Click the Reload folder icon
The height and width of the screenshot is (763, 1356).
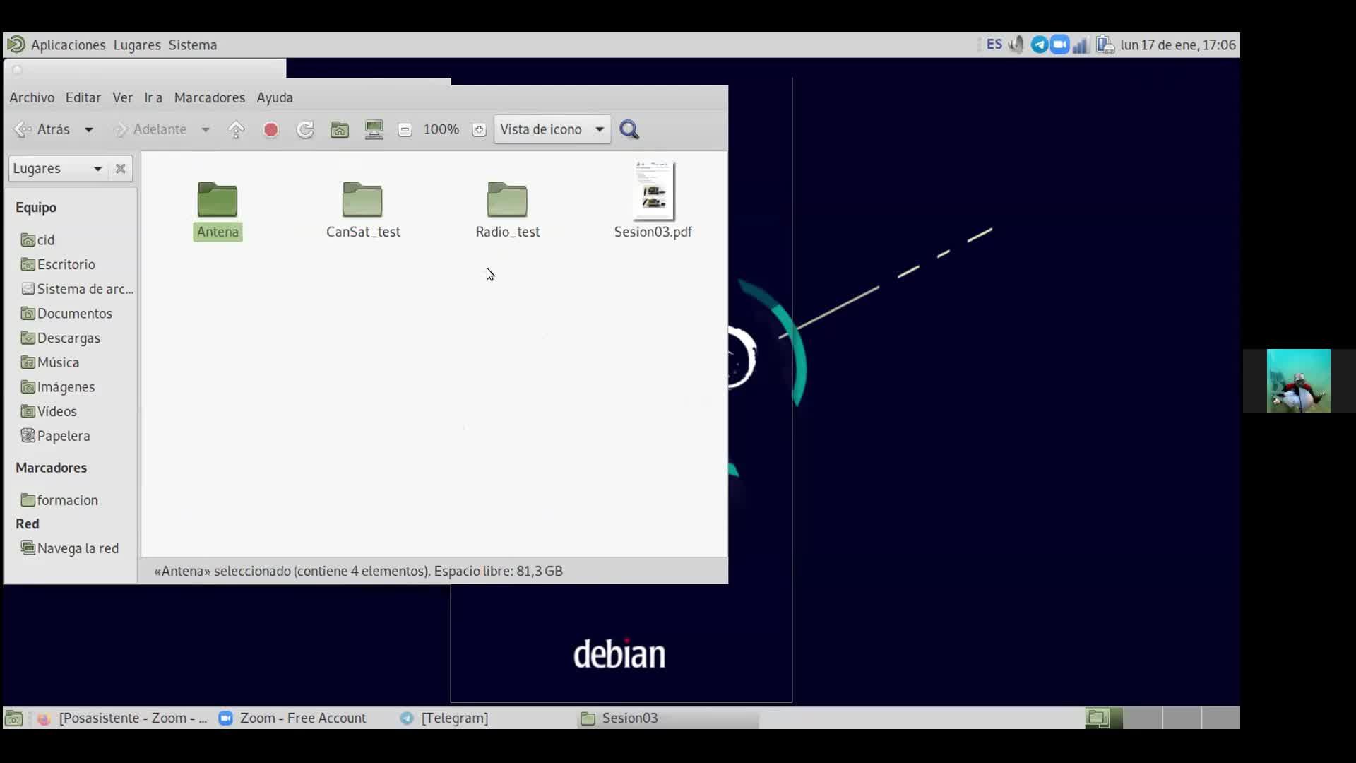305,130
